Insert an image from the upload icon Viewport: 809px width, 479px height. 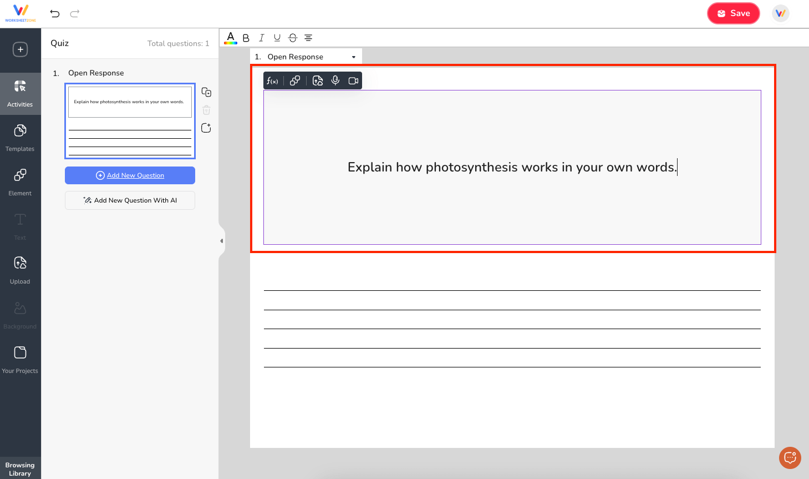tap(318, 80)
